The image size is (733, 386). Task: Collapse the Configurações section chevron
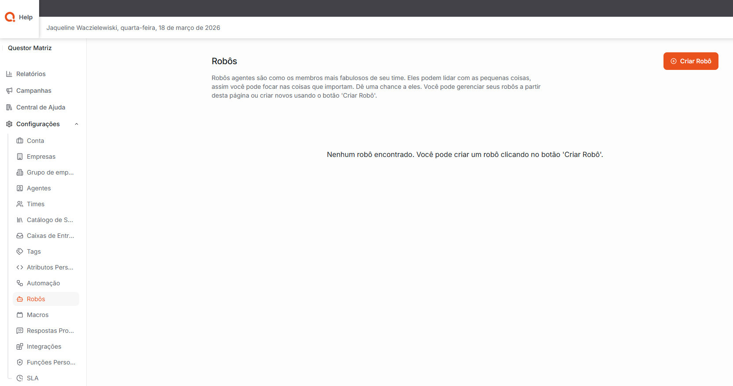[77, 124]
